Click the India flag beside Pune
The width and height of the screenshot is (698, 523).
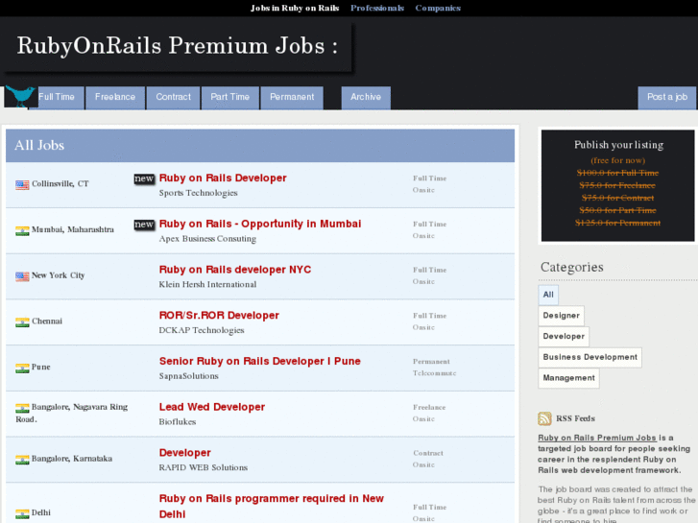coord(22,368)
